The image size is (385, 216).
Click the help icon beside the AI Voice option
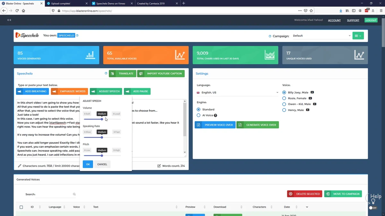click(x=216, y=116)
